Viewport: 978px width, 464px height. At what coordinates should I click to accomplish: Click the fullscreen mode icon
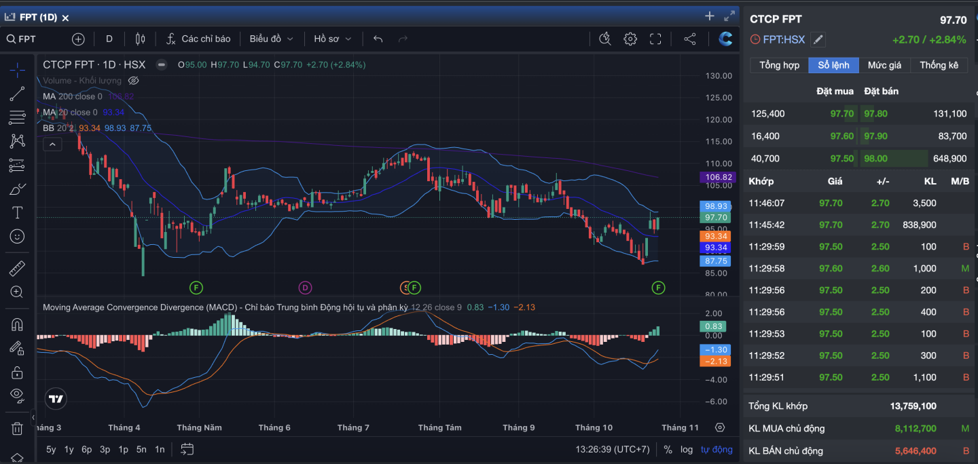click(655, 39)
